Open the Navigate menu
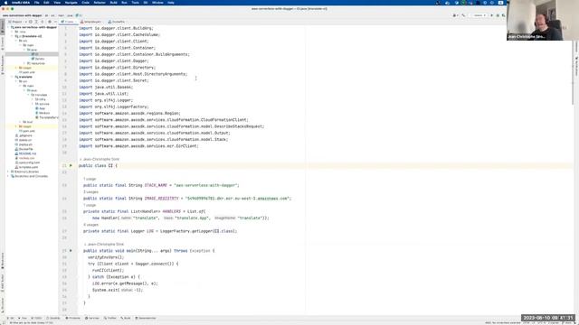This screenshot has width=579, height=325. (71, 3)
